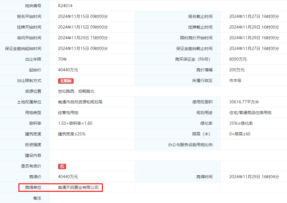Click the 是否有底价 label

pos(31,166)
